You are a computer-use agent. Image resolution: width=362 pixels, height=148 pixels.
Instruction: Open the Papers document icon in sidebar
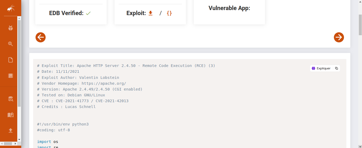tap(11, 60)
